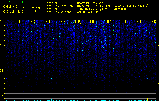Click the 1434 time marker
The width and height of the screenshot is (159, 101).
pos(63,22)
